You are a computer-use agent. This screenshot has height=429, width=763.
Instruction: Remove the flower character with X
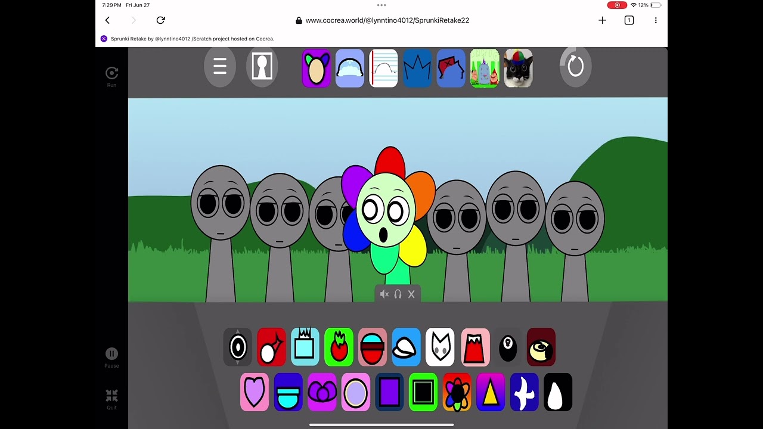coord(411,294)
